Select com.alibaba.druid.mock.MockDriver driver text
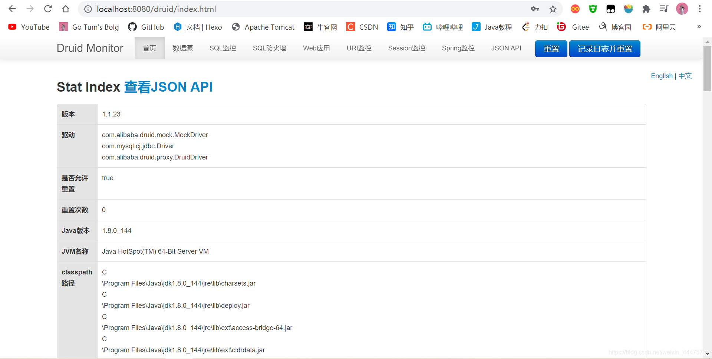The width and height of the screenshot is (712, 359). 155,135
